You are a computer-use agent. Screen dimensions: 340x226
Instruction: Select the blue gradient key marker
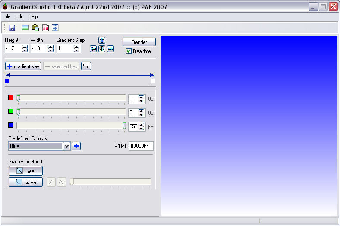7,81
